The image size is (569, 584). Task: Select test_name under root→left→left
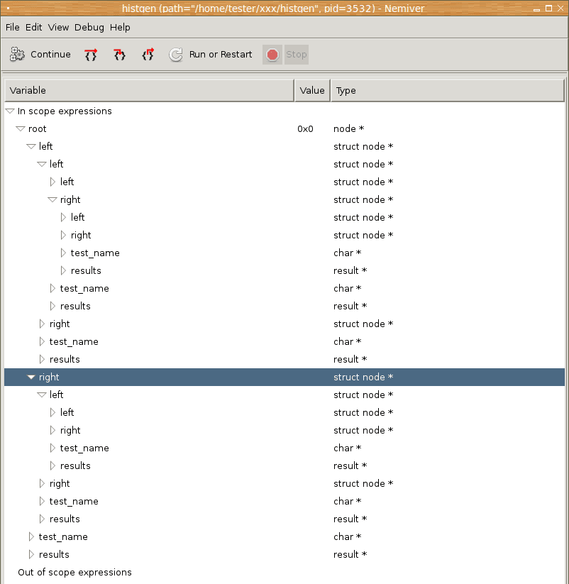[x=84, y=289]
